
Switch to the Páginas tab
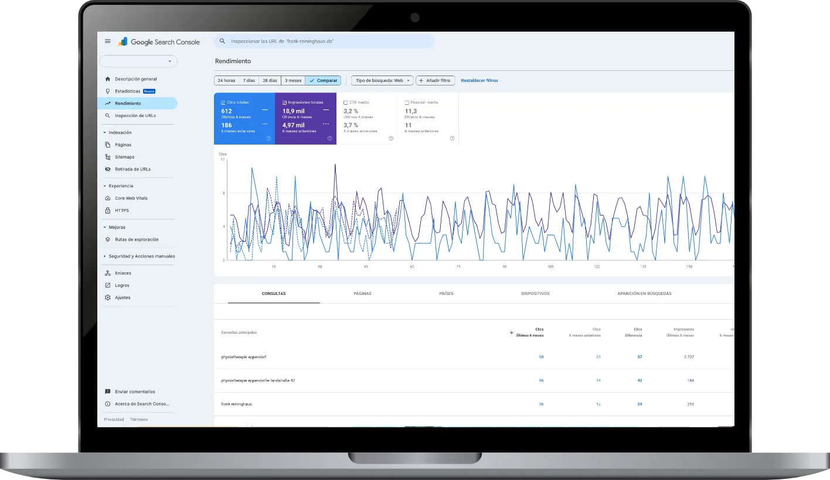click(x=362, y=294)
